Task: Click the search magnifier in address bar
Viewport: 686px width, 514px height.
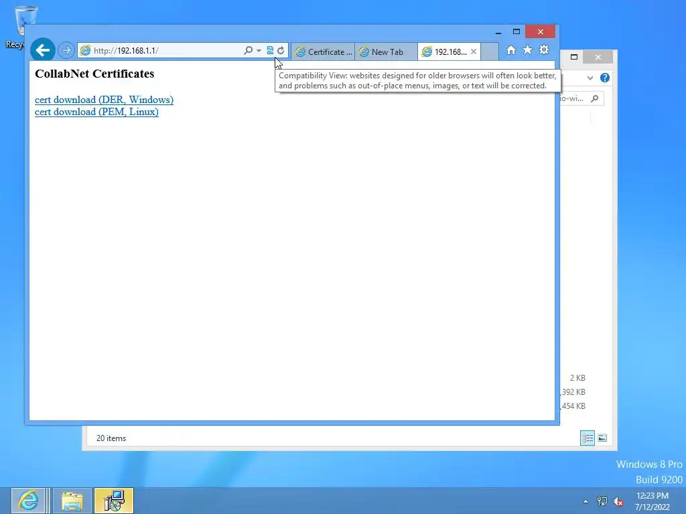Action: pos(248,50)
